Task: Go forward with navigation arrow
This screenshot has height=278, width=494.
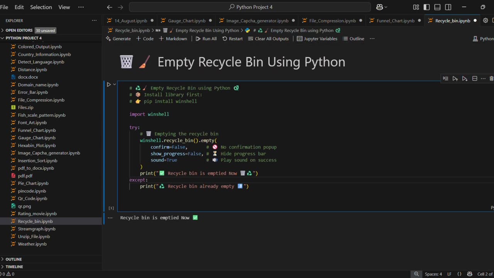Action: pyautogui.click(x=120, y=7)
